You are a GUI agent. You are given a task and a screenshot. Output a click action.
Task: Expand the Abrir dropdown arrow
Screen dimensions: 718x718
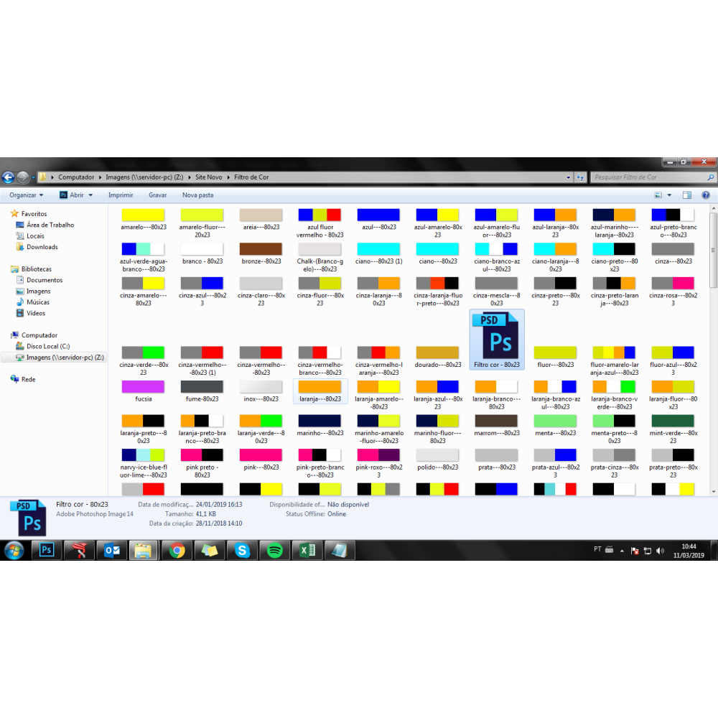pyautogui.click(x=90, y=195)
